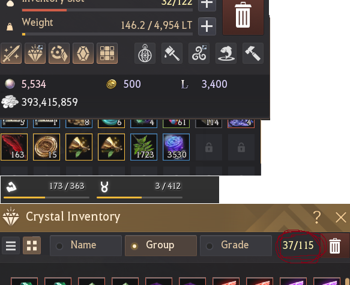Image resolution: width=350 pixels, height=285 pixels.
Task: Select the triple spiral icon
Action: 199,54
